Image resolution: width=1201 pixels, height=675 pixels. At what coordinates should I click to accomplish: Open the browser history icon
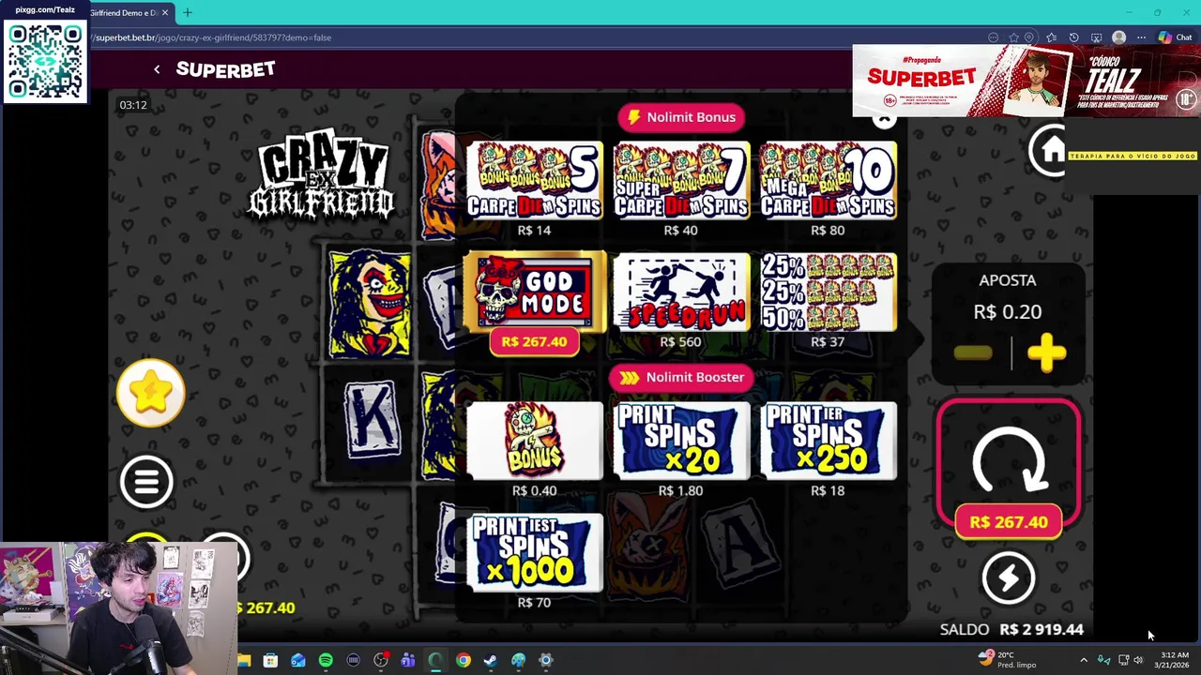click(x=1074, y=37)
